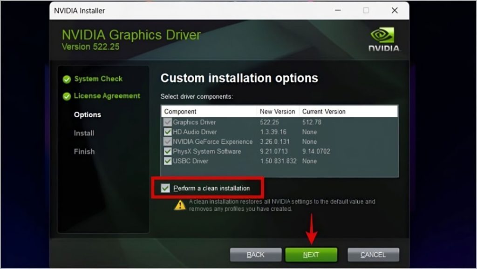Uncheck the HD Audio Driver component
The image size is (477, 269).
[168, 132]
